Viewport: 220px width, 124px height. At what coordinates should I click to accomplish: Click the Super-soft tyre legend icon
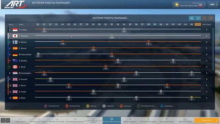click(x=67, y=106)
